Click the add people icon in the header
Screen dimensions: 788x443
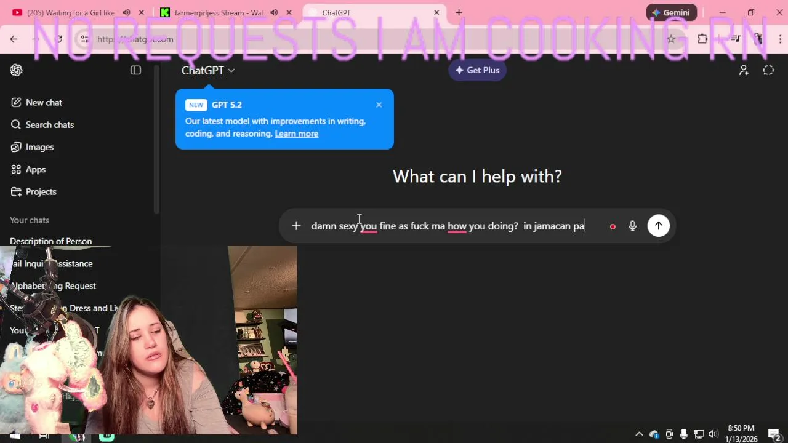(744, 70)
